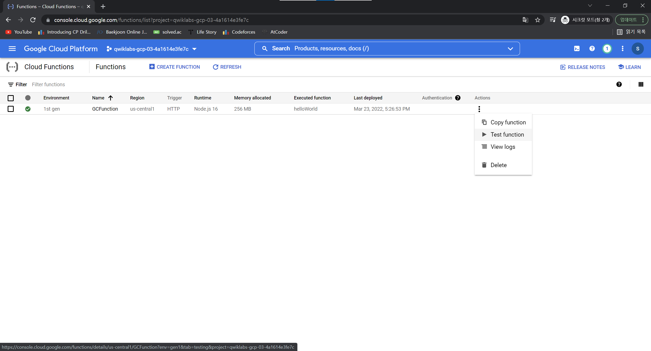
Task: Expand the search bar dropdown chevron
Action: click(x=510, y=49)
